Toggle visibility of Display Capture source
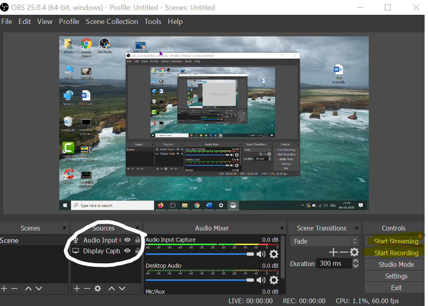Viewport: 428px width, 306px height. (127, 251)
